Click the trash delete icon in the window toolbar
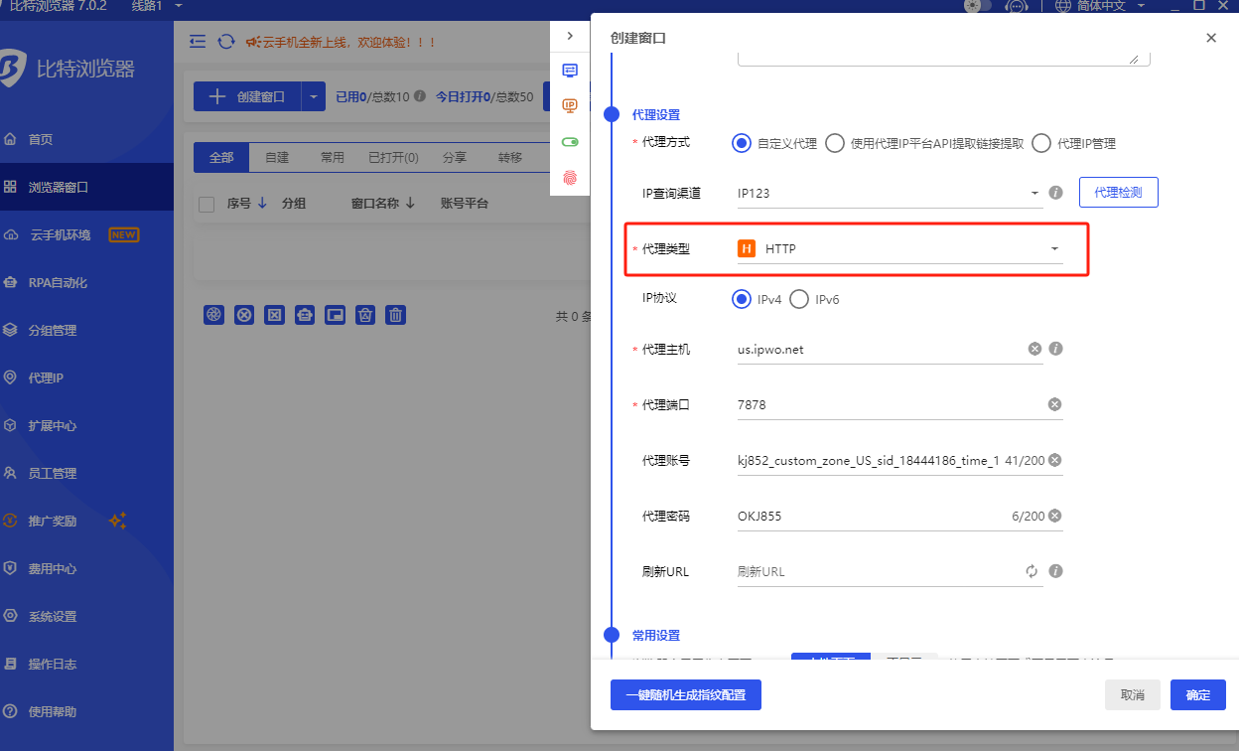The width and height of the screenshot is (1239, 751). [x=396, y=315]
